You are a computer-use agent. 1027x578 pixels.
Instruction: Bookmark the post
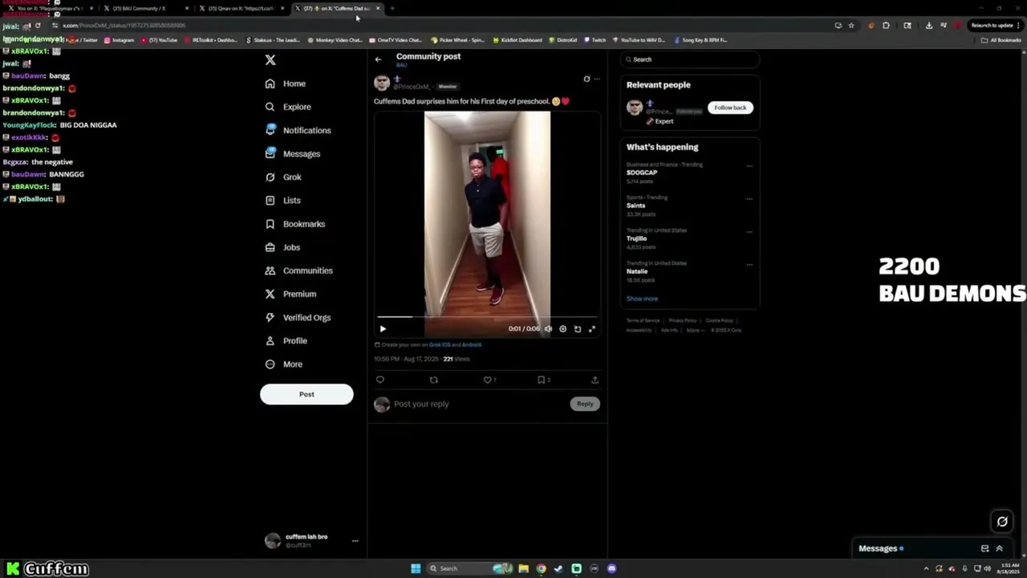click(542, 380)
